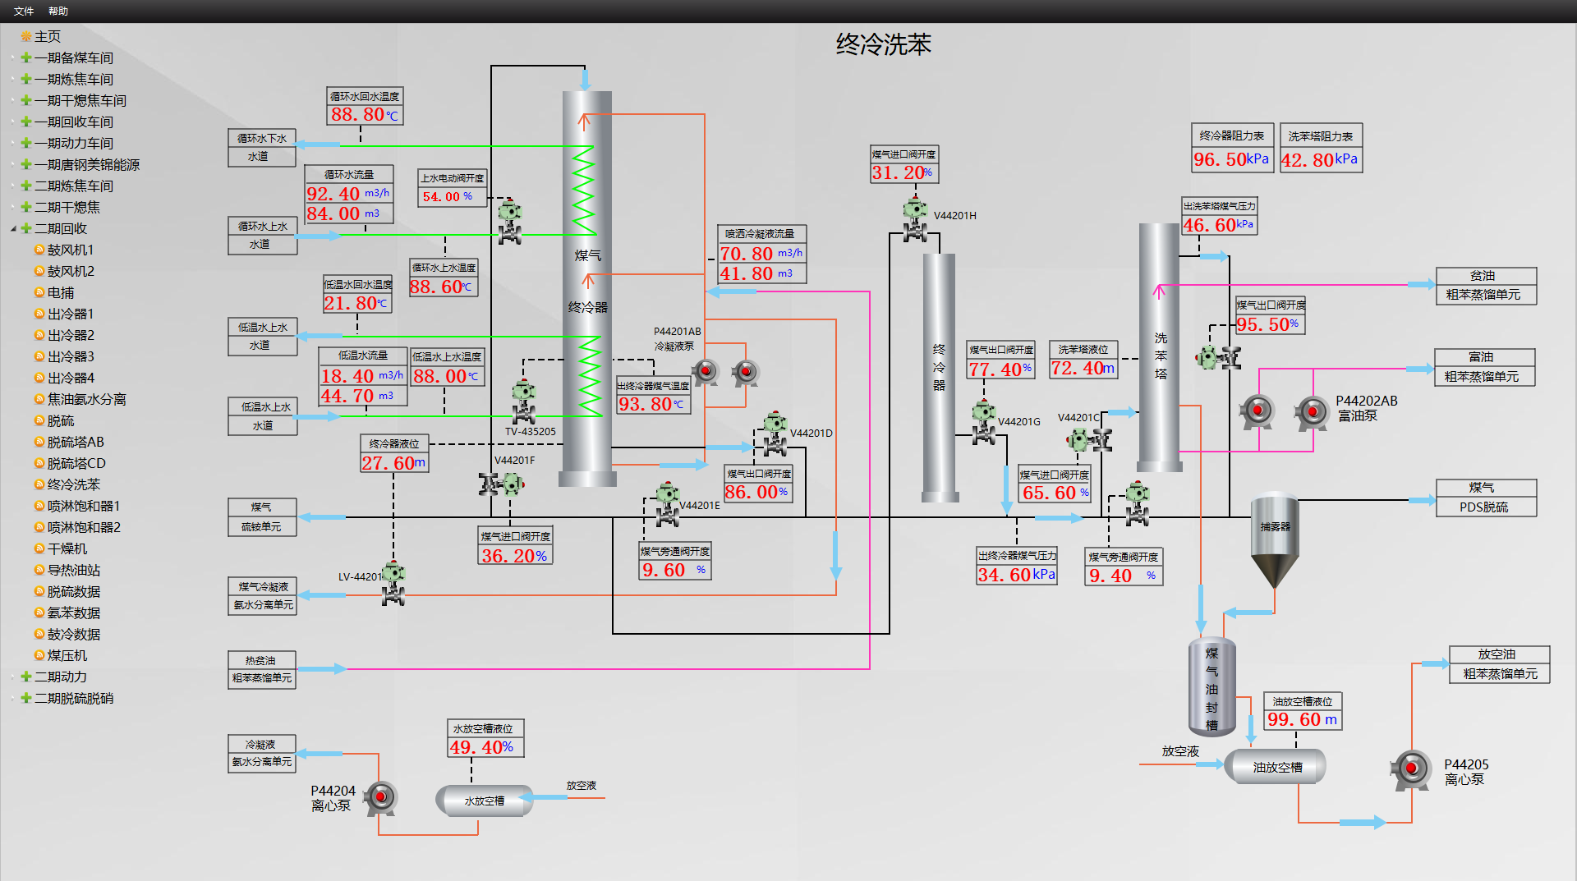Expand the 二期动力 tree node
Screen dimensions: 1577x881
(x=13, y=677)
